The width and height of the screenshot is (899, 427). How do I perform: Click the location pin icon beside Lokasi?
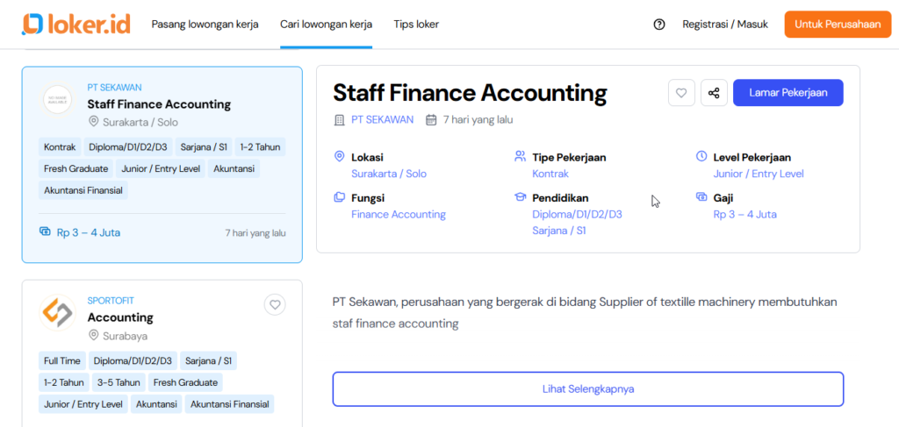tap(340, 157)
